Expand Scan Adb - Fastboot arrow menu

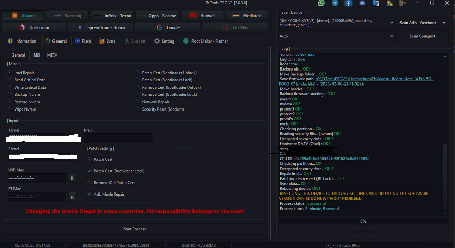pyautogui.click(x=444, y=23)
